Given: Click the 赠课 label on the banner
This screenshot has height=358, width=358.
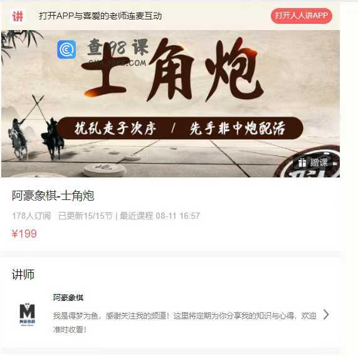Looking at the screenshot, I should click(319, 162).
